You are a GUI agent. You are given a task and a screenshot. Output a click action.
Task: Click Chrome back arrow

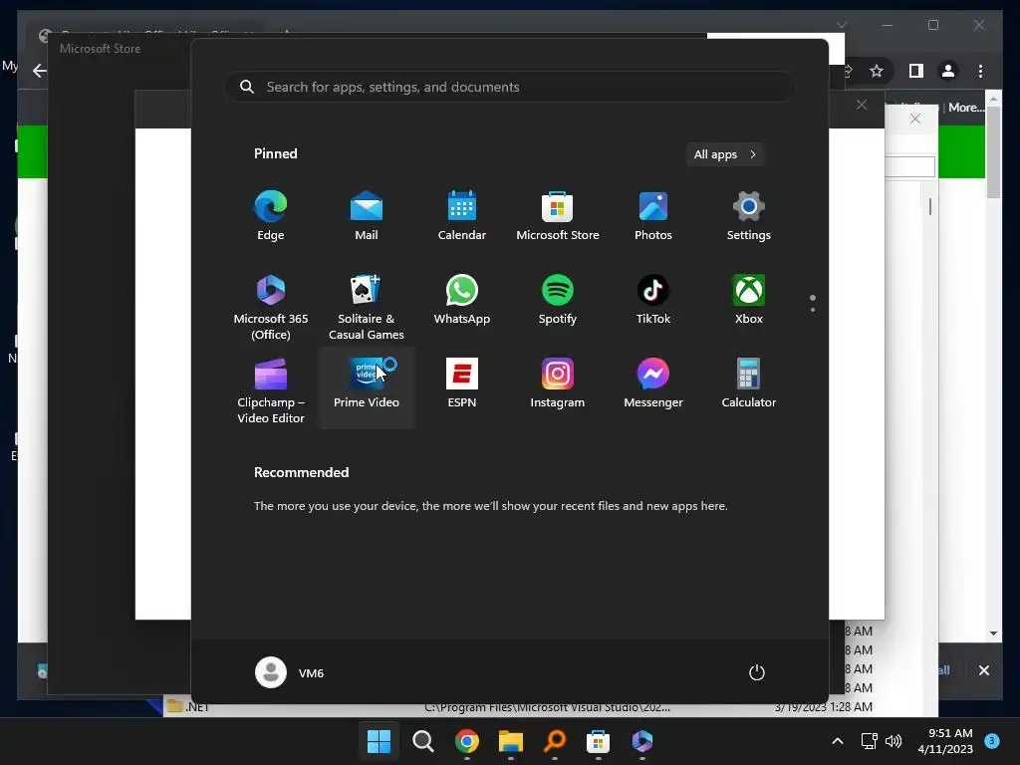pyautogui.click(x=40, y=71)
